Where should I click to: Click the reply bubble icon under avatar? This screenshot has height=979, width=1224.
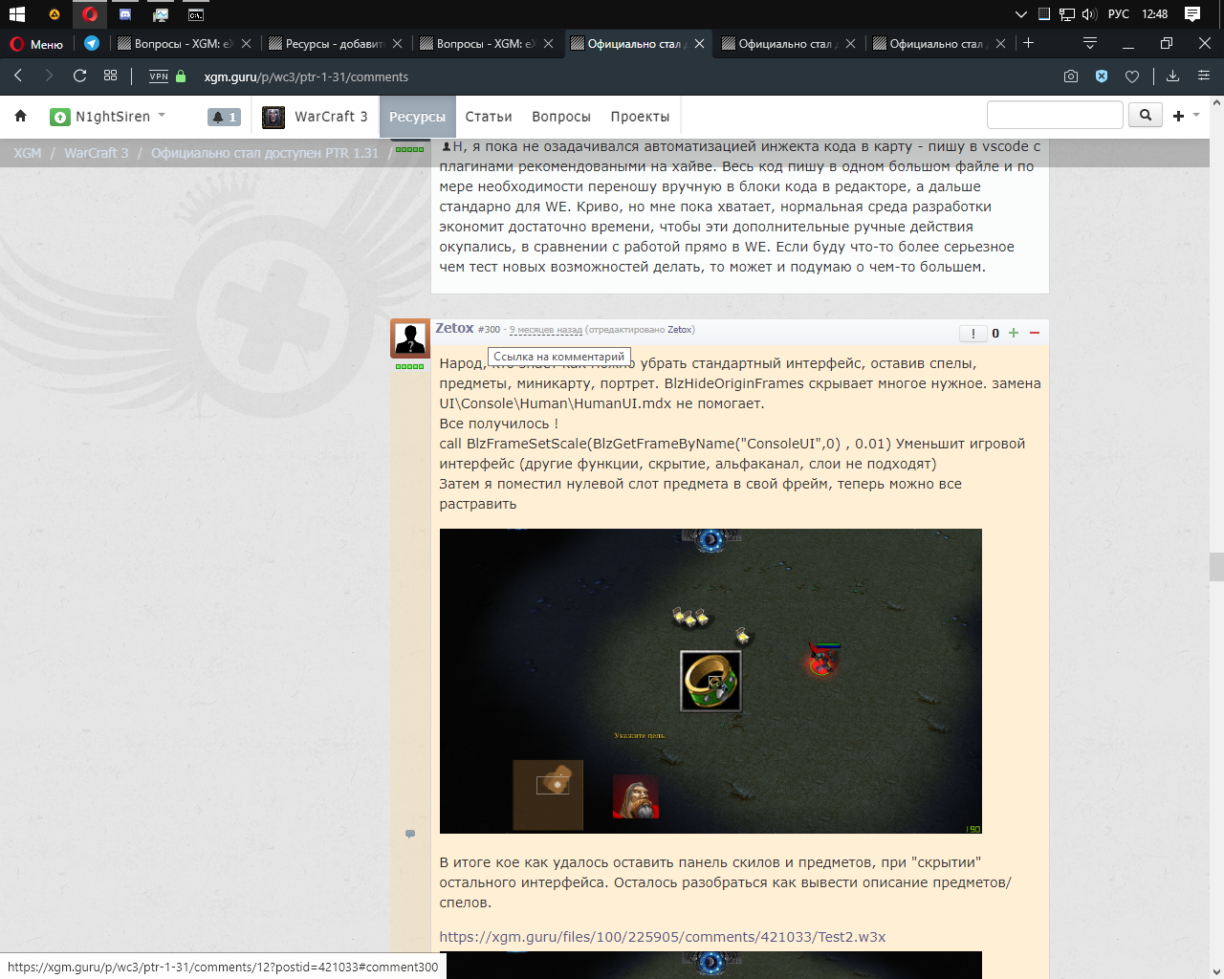pos(410,834)
